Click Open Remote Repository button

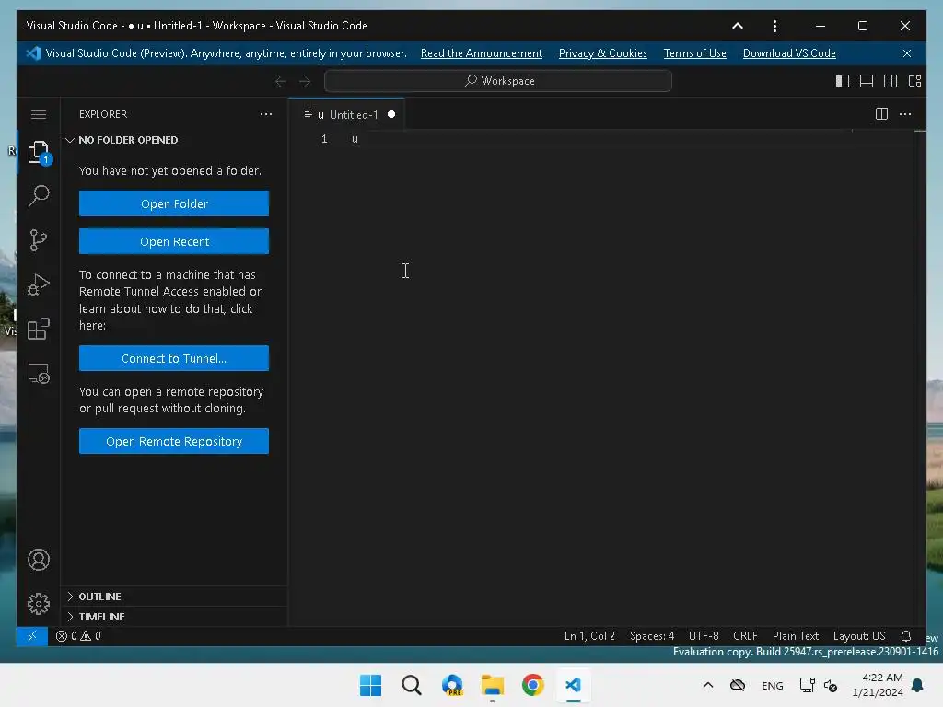pyautogui.click(x=174, y=441)
